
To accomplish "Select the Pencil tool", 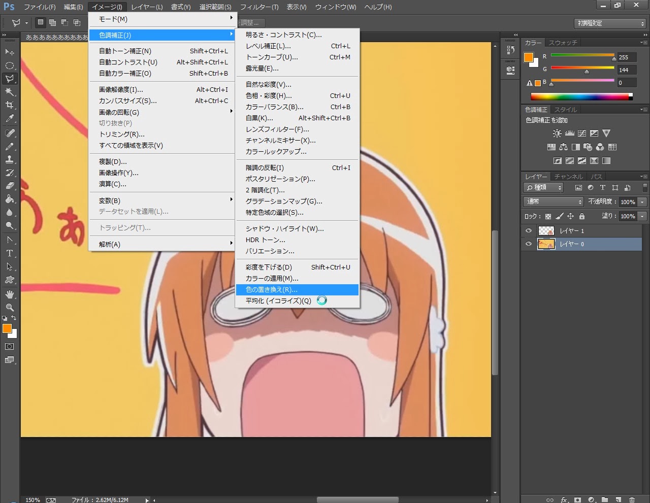I will click(10, 146).
